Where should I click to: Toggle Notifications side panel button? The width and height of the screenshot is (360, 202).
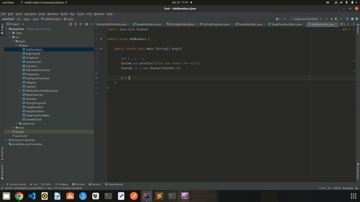tap(358, 171)
